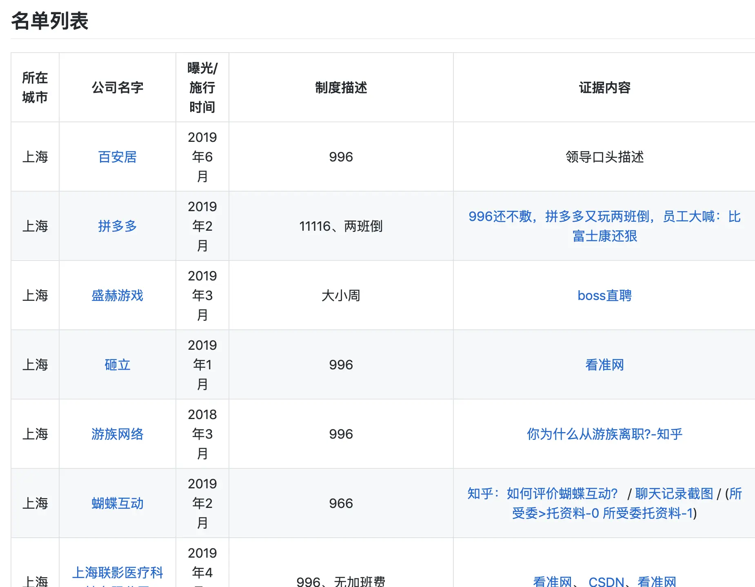This screenshot has width=755, height=587.
Task: Open the 百安居 company link
Action: tap(117, 157)
